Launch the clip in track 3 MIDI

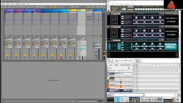pos(23,12)
